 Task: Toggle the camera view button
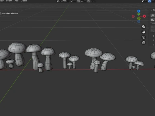(143, 37)
